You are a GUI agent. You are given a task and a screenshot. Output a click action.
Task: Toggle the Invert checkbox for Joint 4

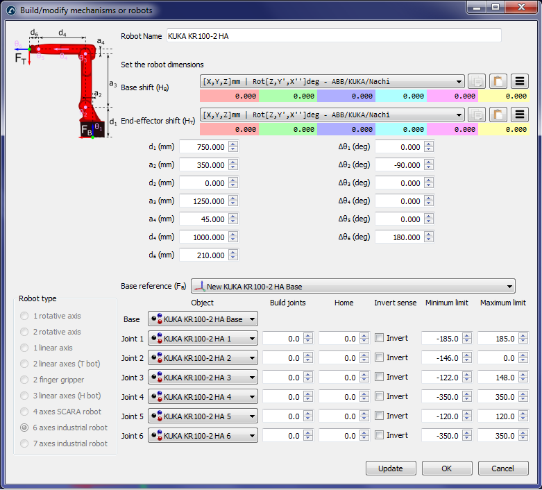[380, 396]
